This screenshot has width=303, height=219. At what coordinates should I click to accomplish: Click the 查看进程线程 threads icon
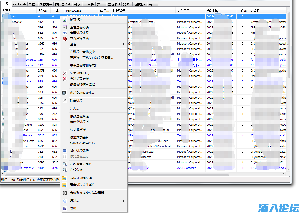[x=65, y=33]
